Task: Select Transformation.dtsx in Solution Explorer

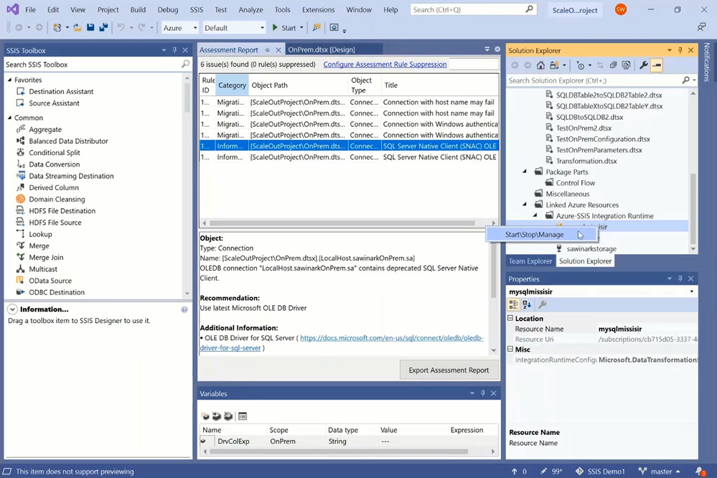Action: [586, 161]
